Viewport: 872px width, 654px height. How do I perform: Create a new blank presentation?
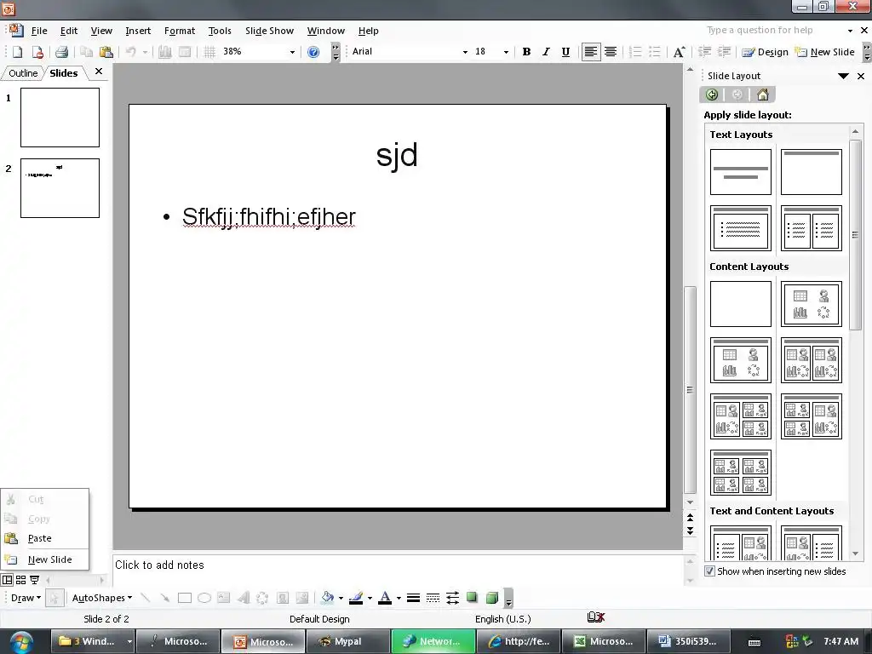(x=18, y=52)
